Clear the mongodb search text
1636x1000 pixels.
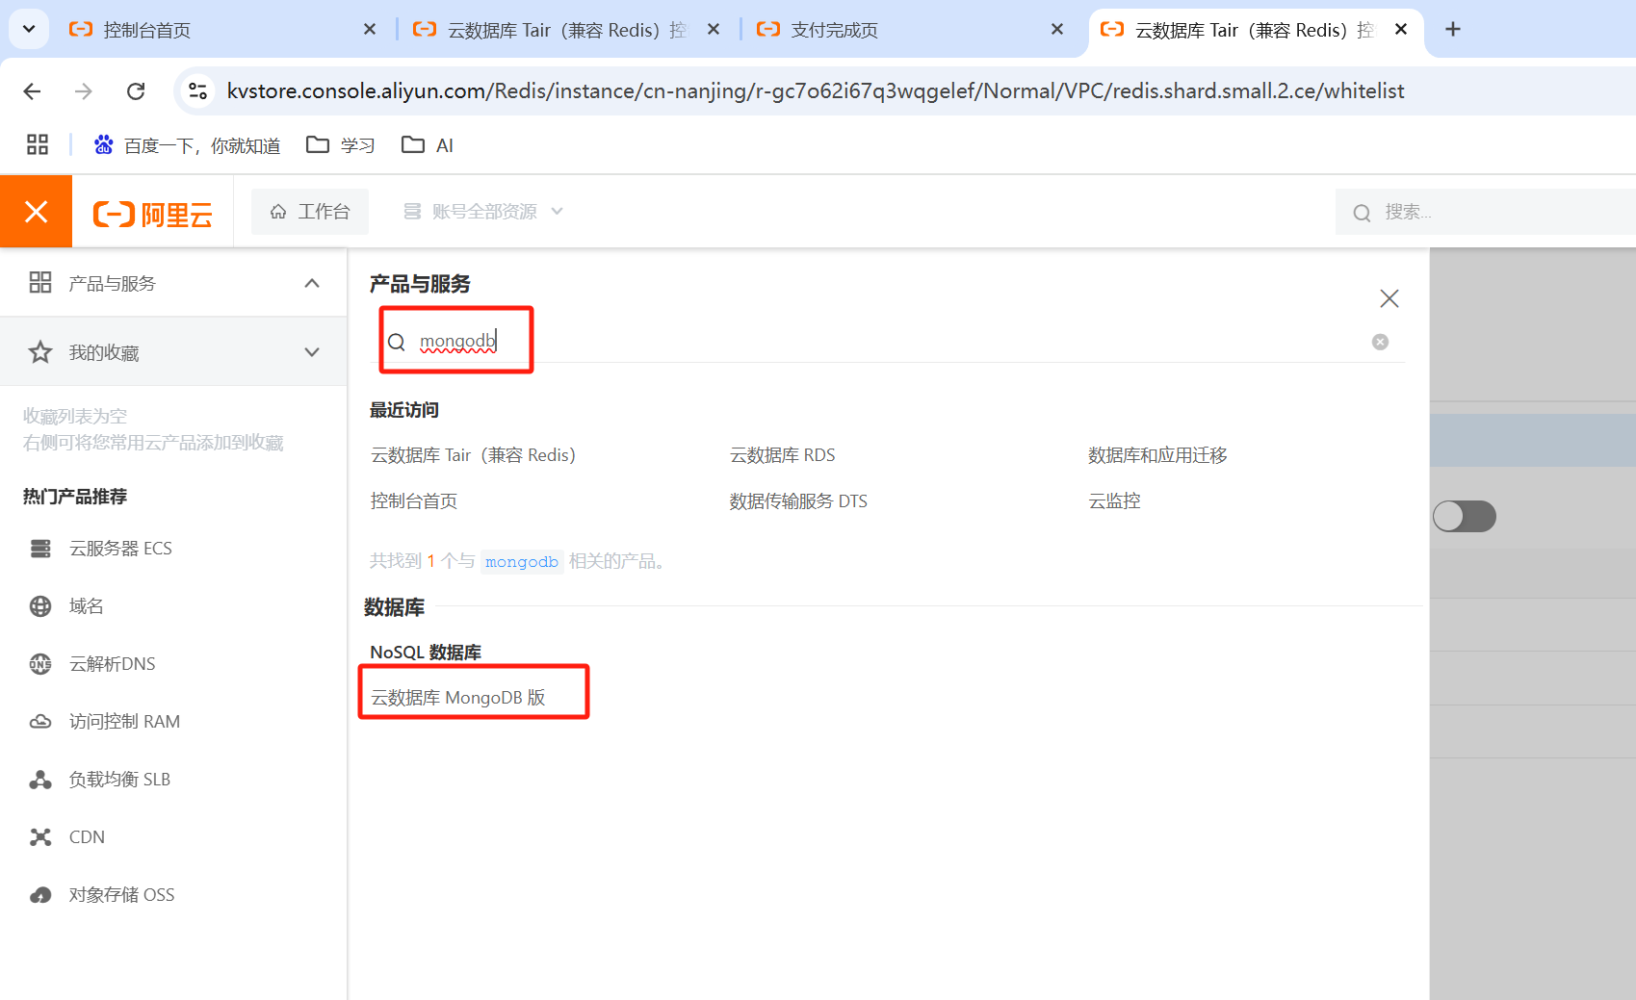click(x=1380, y=343)
